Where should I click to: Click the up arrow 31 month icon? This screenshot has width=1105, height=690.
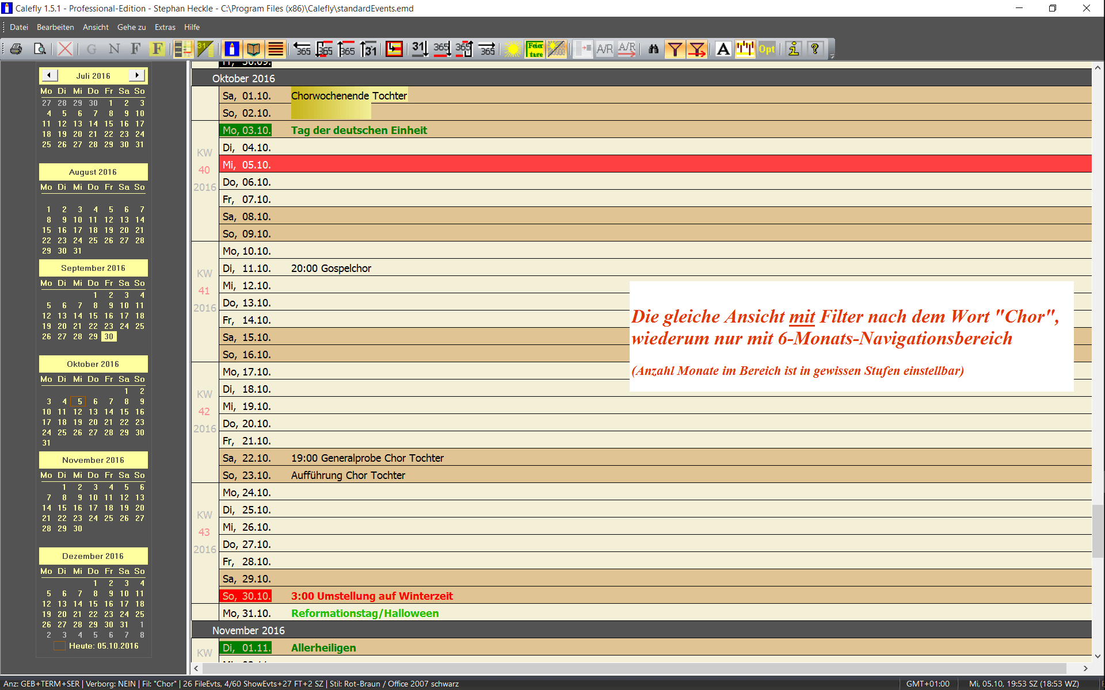click(x=368, y=49)
